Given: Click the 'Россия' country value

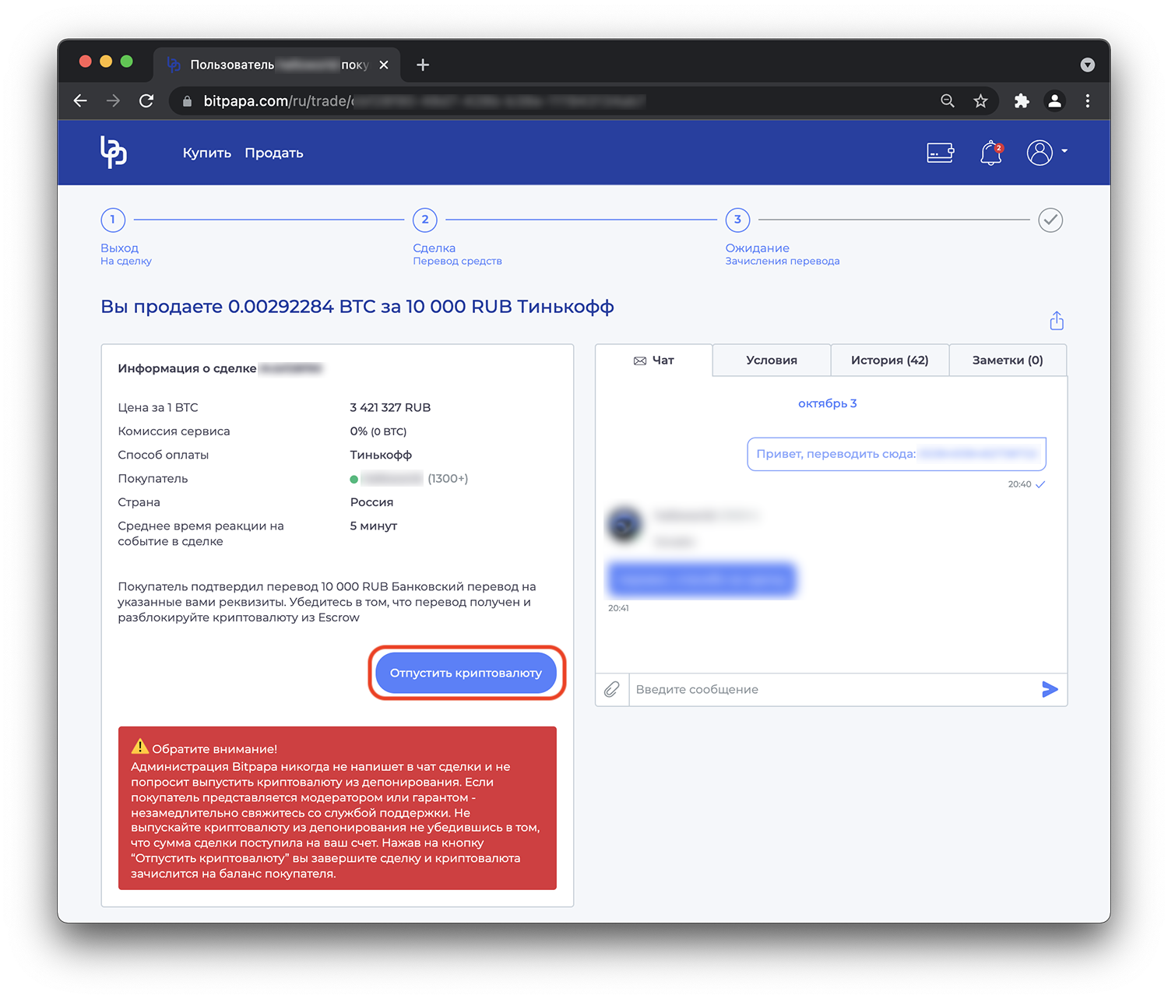Looking at the screenshot, I should pyautogui.click(x=371, y=502).
